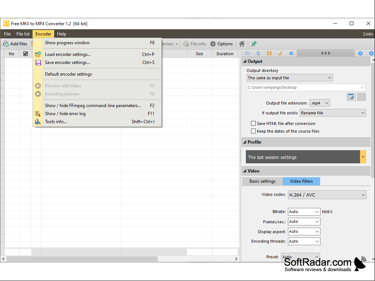The image size is (375, 281).
Task: Open the Profile yellow dropdown arrow
Action: click(x=363, y=157)
